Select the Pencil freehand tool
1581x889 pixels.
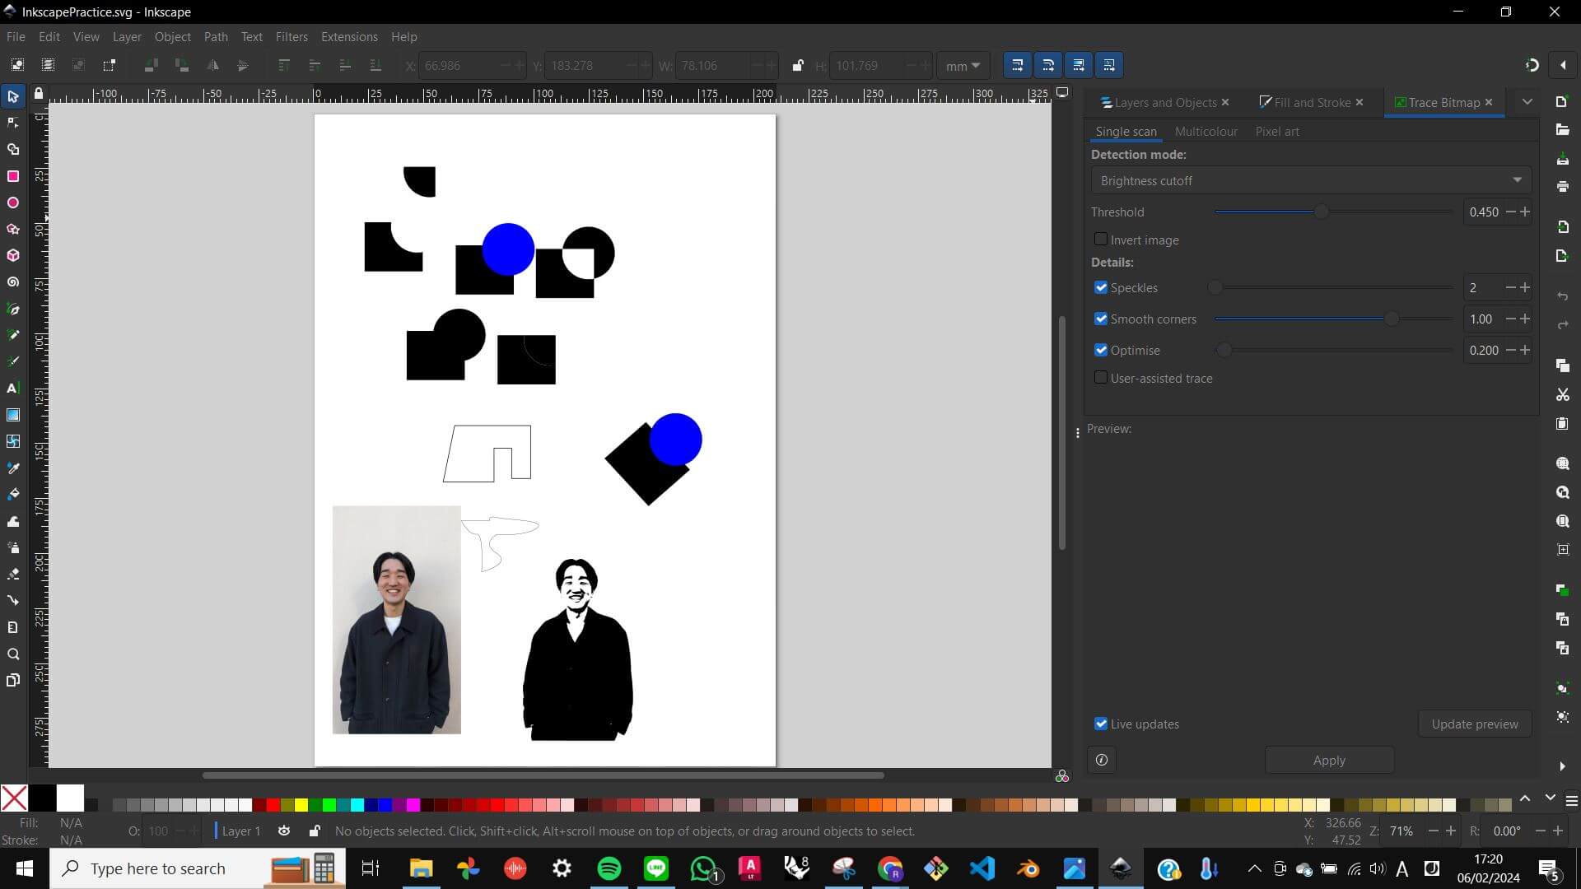pyautogui.click(x=13, y=335)
